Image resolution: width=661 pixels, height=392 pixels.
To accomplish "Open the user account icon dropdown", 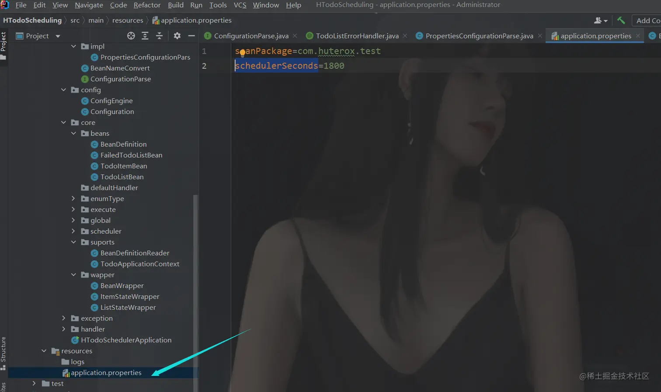I will click(x=601, y=21).
